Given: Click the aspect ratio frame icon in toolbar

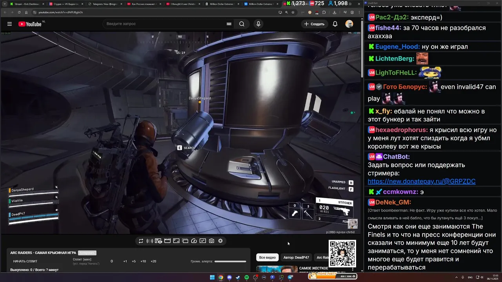Looking at the screenshot, I should click(176, 241).
